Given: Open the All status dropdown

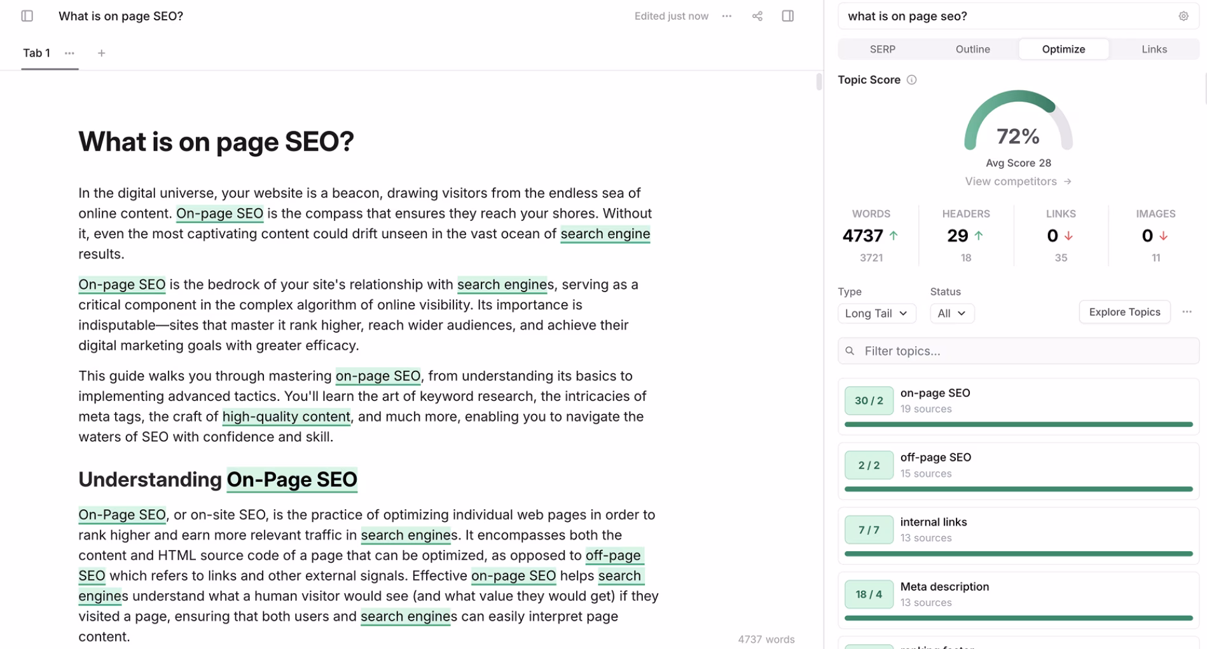Looking at the screenshot, I should (951, 313).
